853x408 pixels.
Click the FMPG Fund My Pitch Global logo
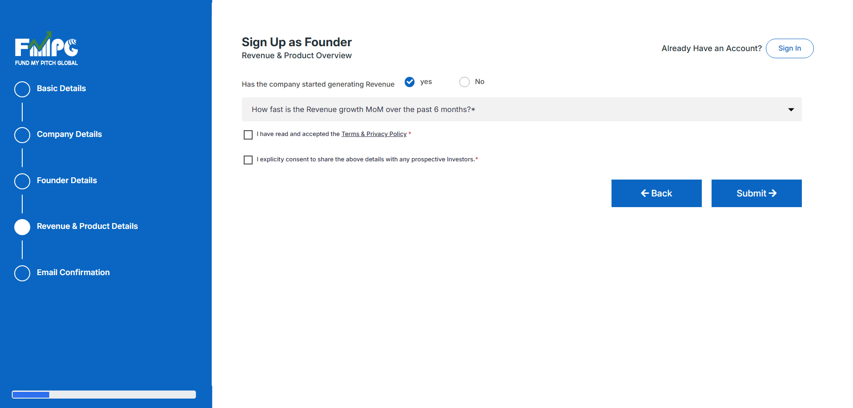[46, 49]
